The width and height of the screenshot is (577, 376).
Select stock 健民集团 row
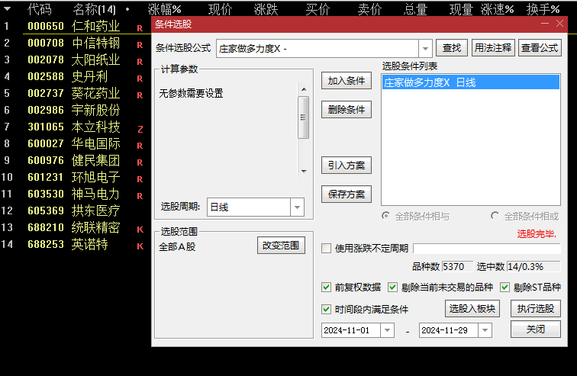76,160
